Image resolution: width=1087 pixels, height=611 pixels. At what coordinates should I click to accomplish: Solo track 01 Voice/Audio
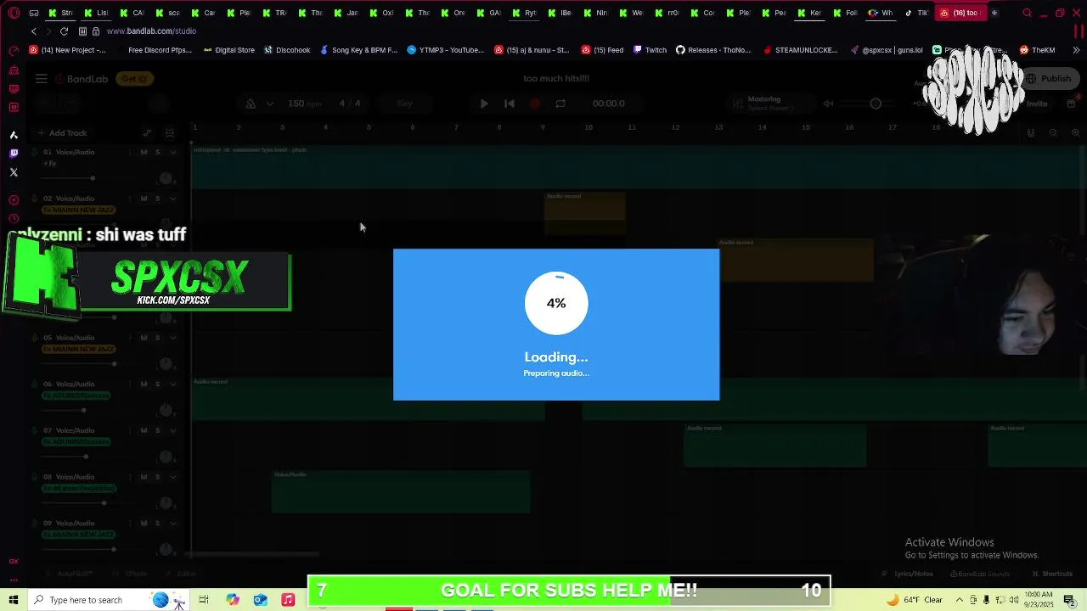coord(157,153)
